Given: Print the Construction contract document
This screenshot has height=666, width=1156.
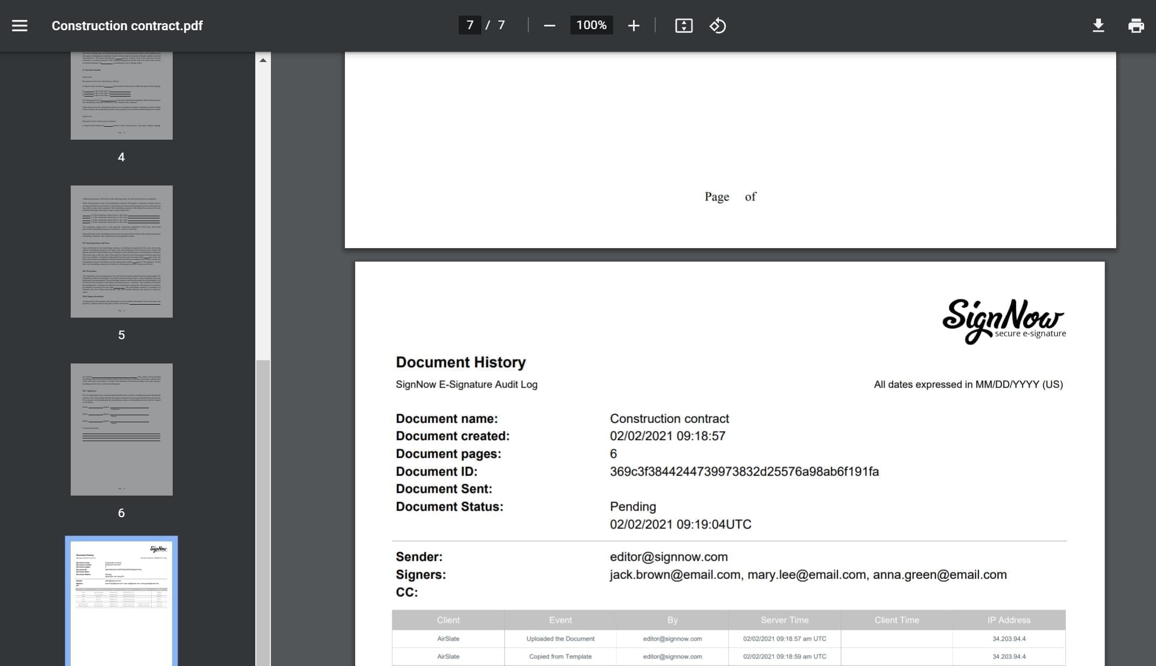Looking at the screenshot, I should (1136, 25).
